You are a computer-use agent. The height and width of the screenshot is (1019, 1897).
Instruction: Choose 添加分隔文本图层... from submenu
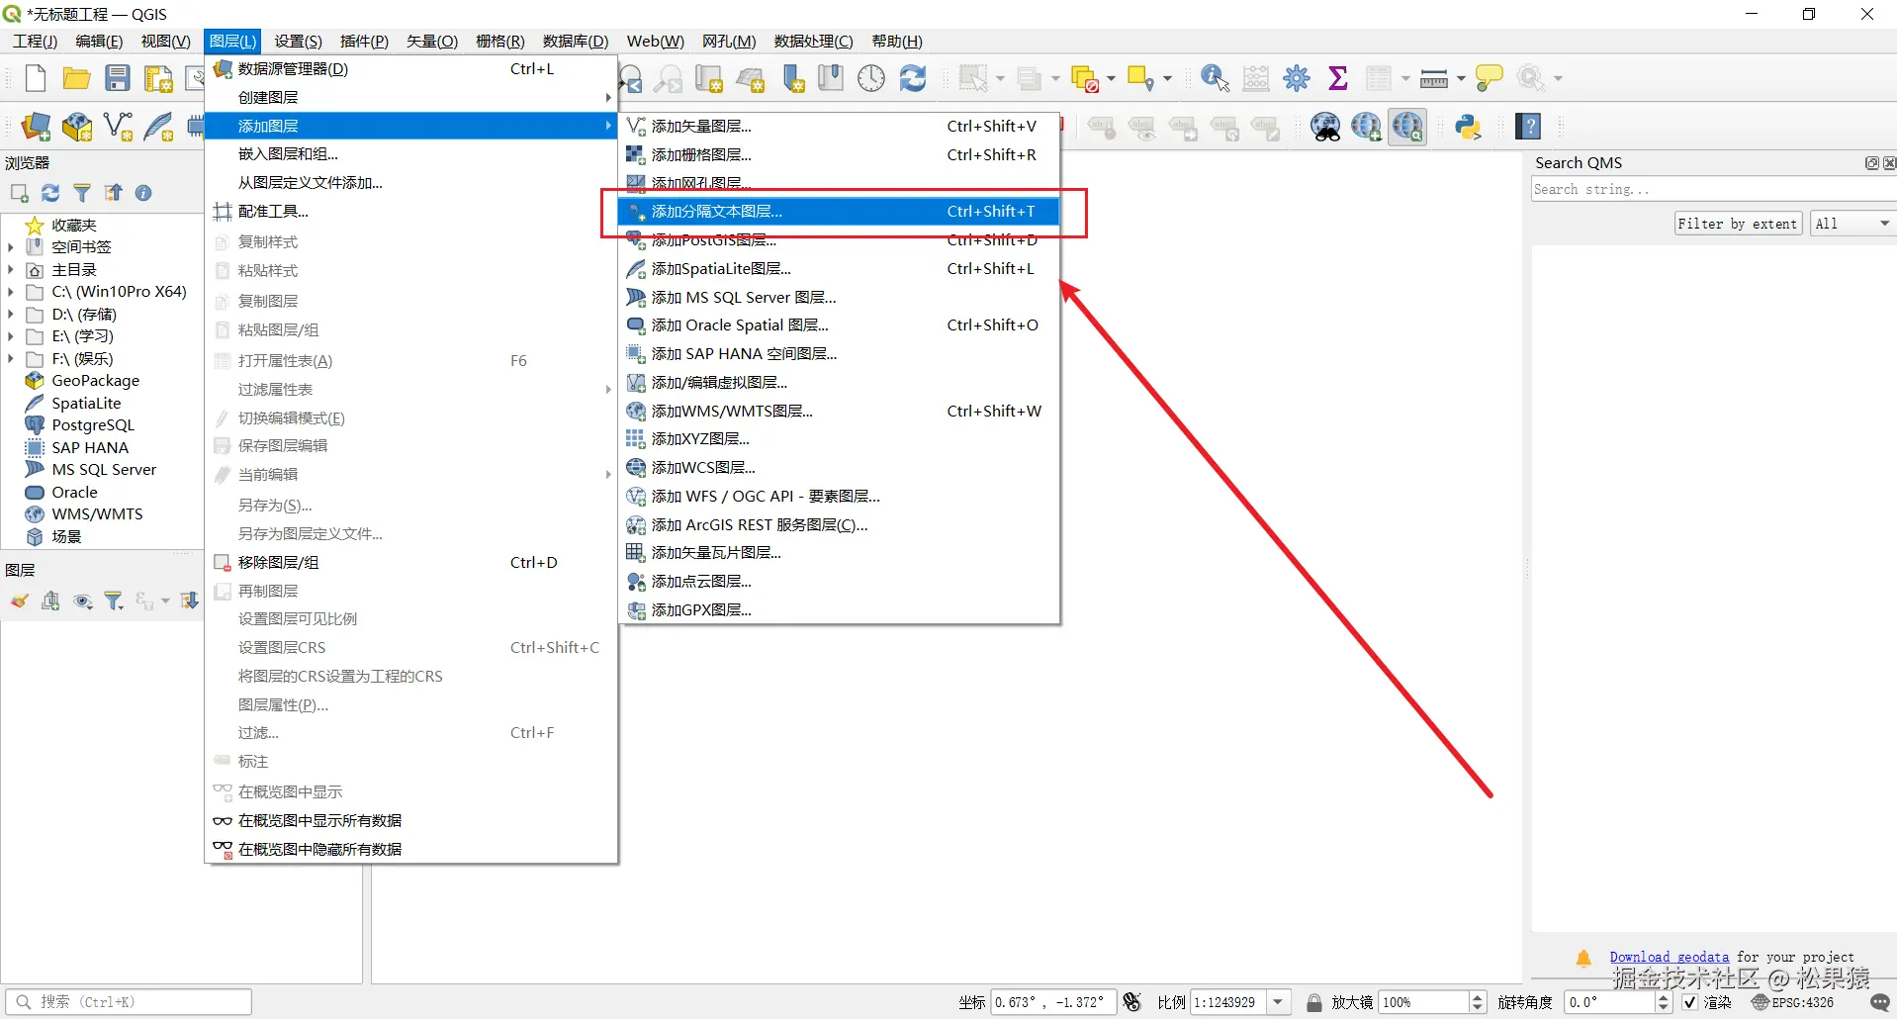[x=839, y=212]
